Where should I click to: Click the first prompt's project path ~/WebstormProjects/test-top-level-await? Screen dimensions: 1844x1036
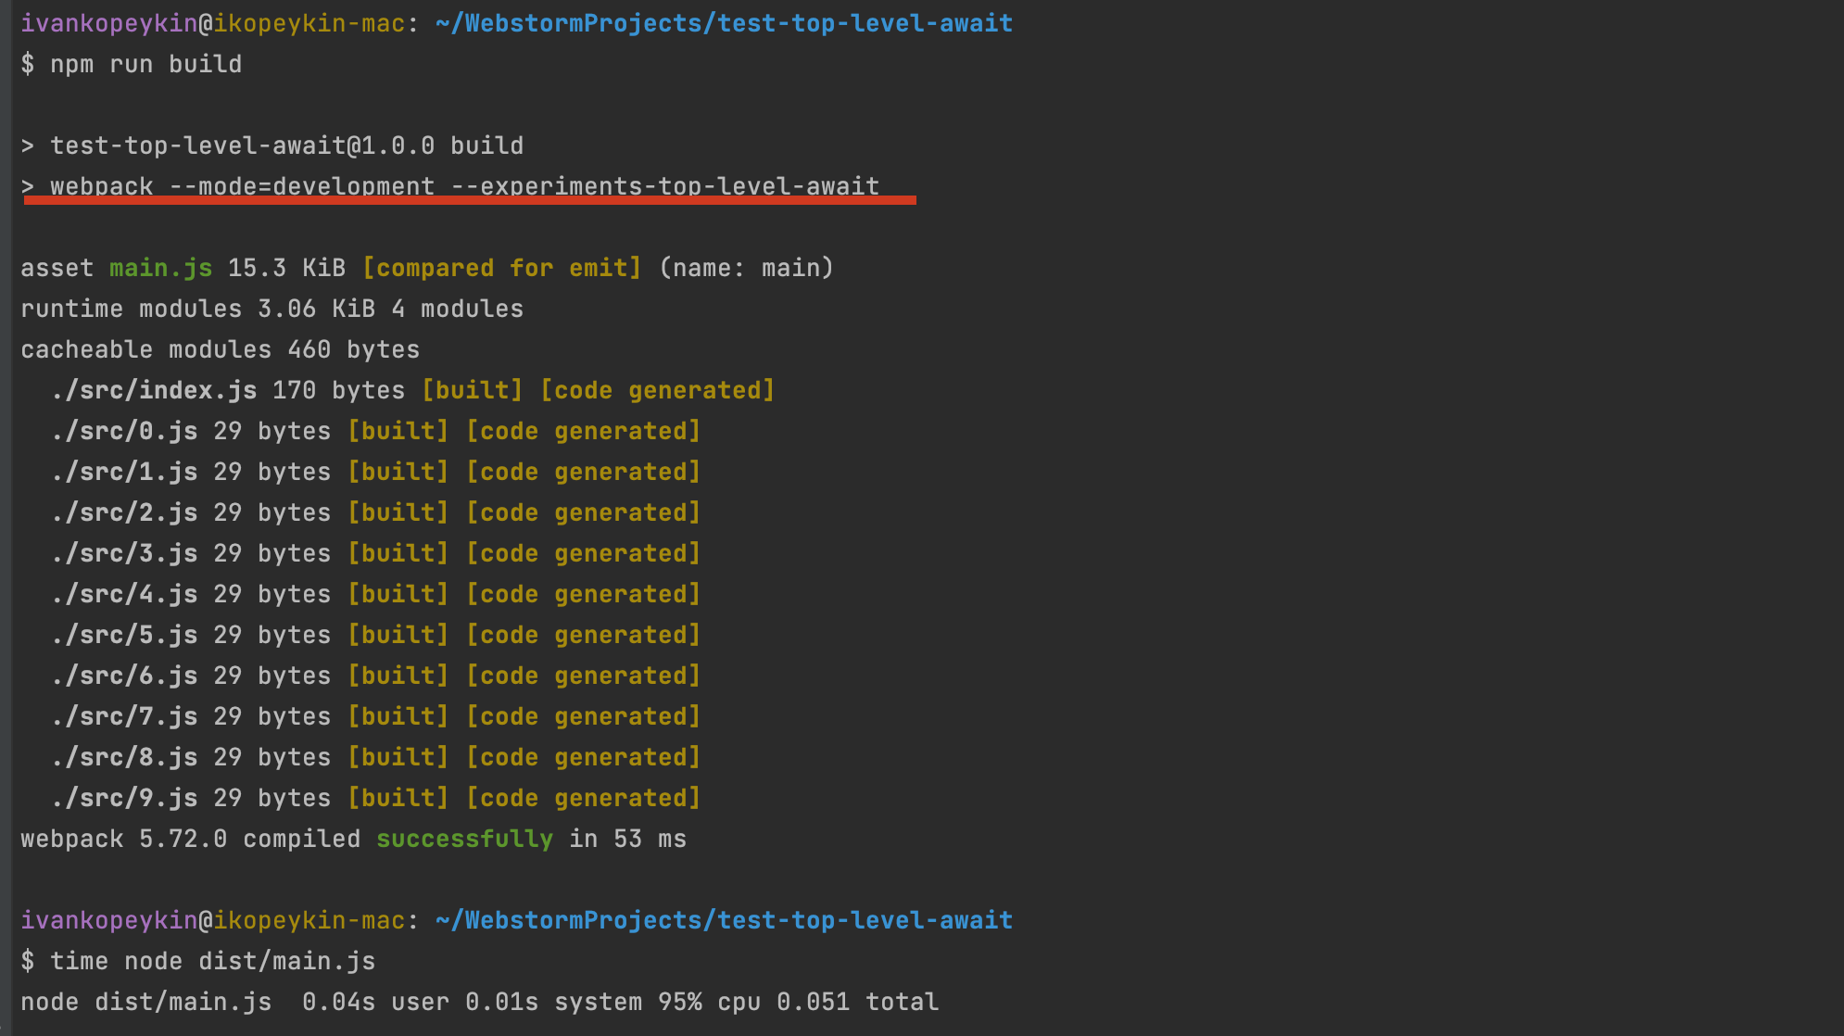(724, 23)
